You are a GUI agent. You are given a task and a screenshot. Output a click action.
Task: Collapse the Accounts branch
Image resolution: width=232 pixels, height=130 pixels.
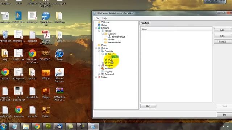[x=103, y=34]
